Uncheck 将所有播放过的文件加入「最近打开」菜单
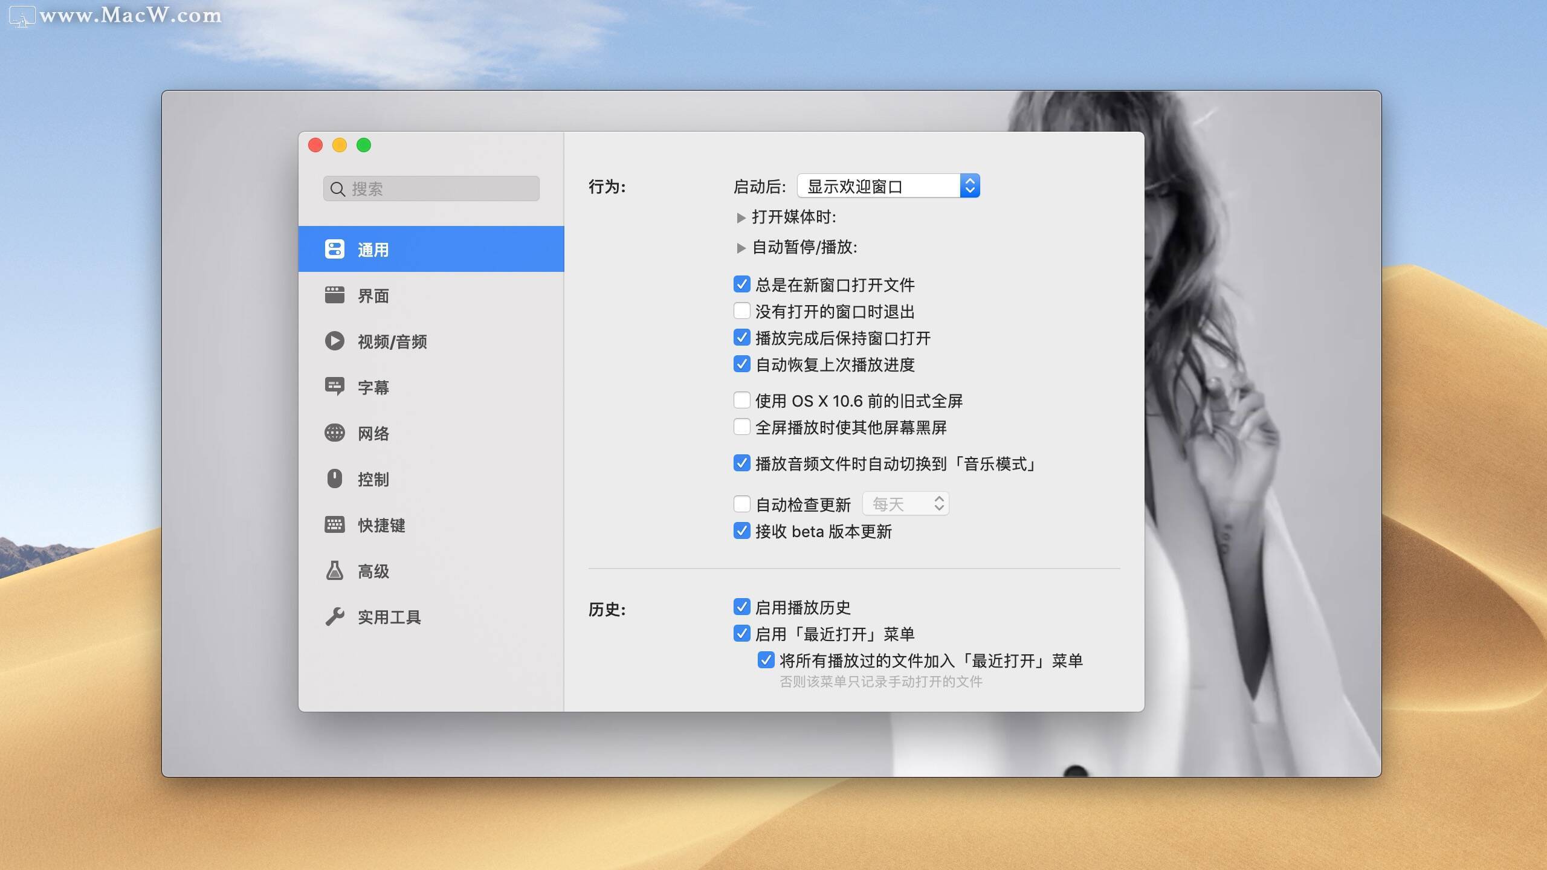Image resolution: width=1547 pixels, height=870 pixels. (766, 660)
